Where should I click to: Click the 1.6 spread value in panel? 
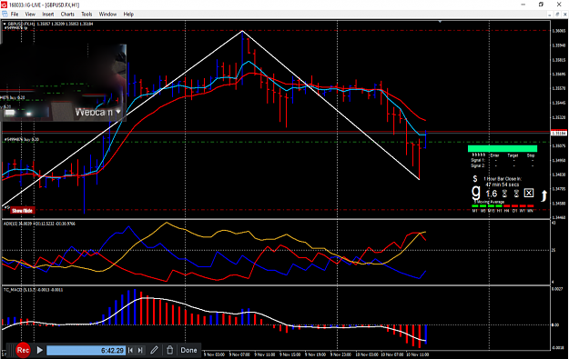coord(492,194)
